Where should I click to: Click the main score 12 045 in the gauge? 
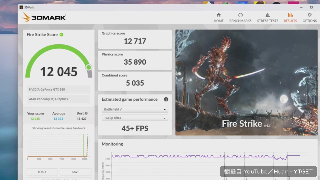pyautogui.click(x=59, y=72)
